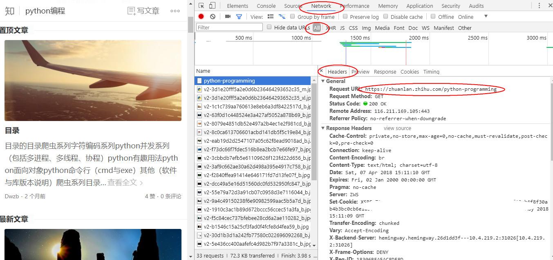Viewport: 553px width, 260px height.
Task: Collapse the Response Headers section
Action: click(323, 128)
